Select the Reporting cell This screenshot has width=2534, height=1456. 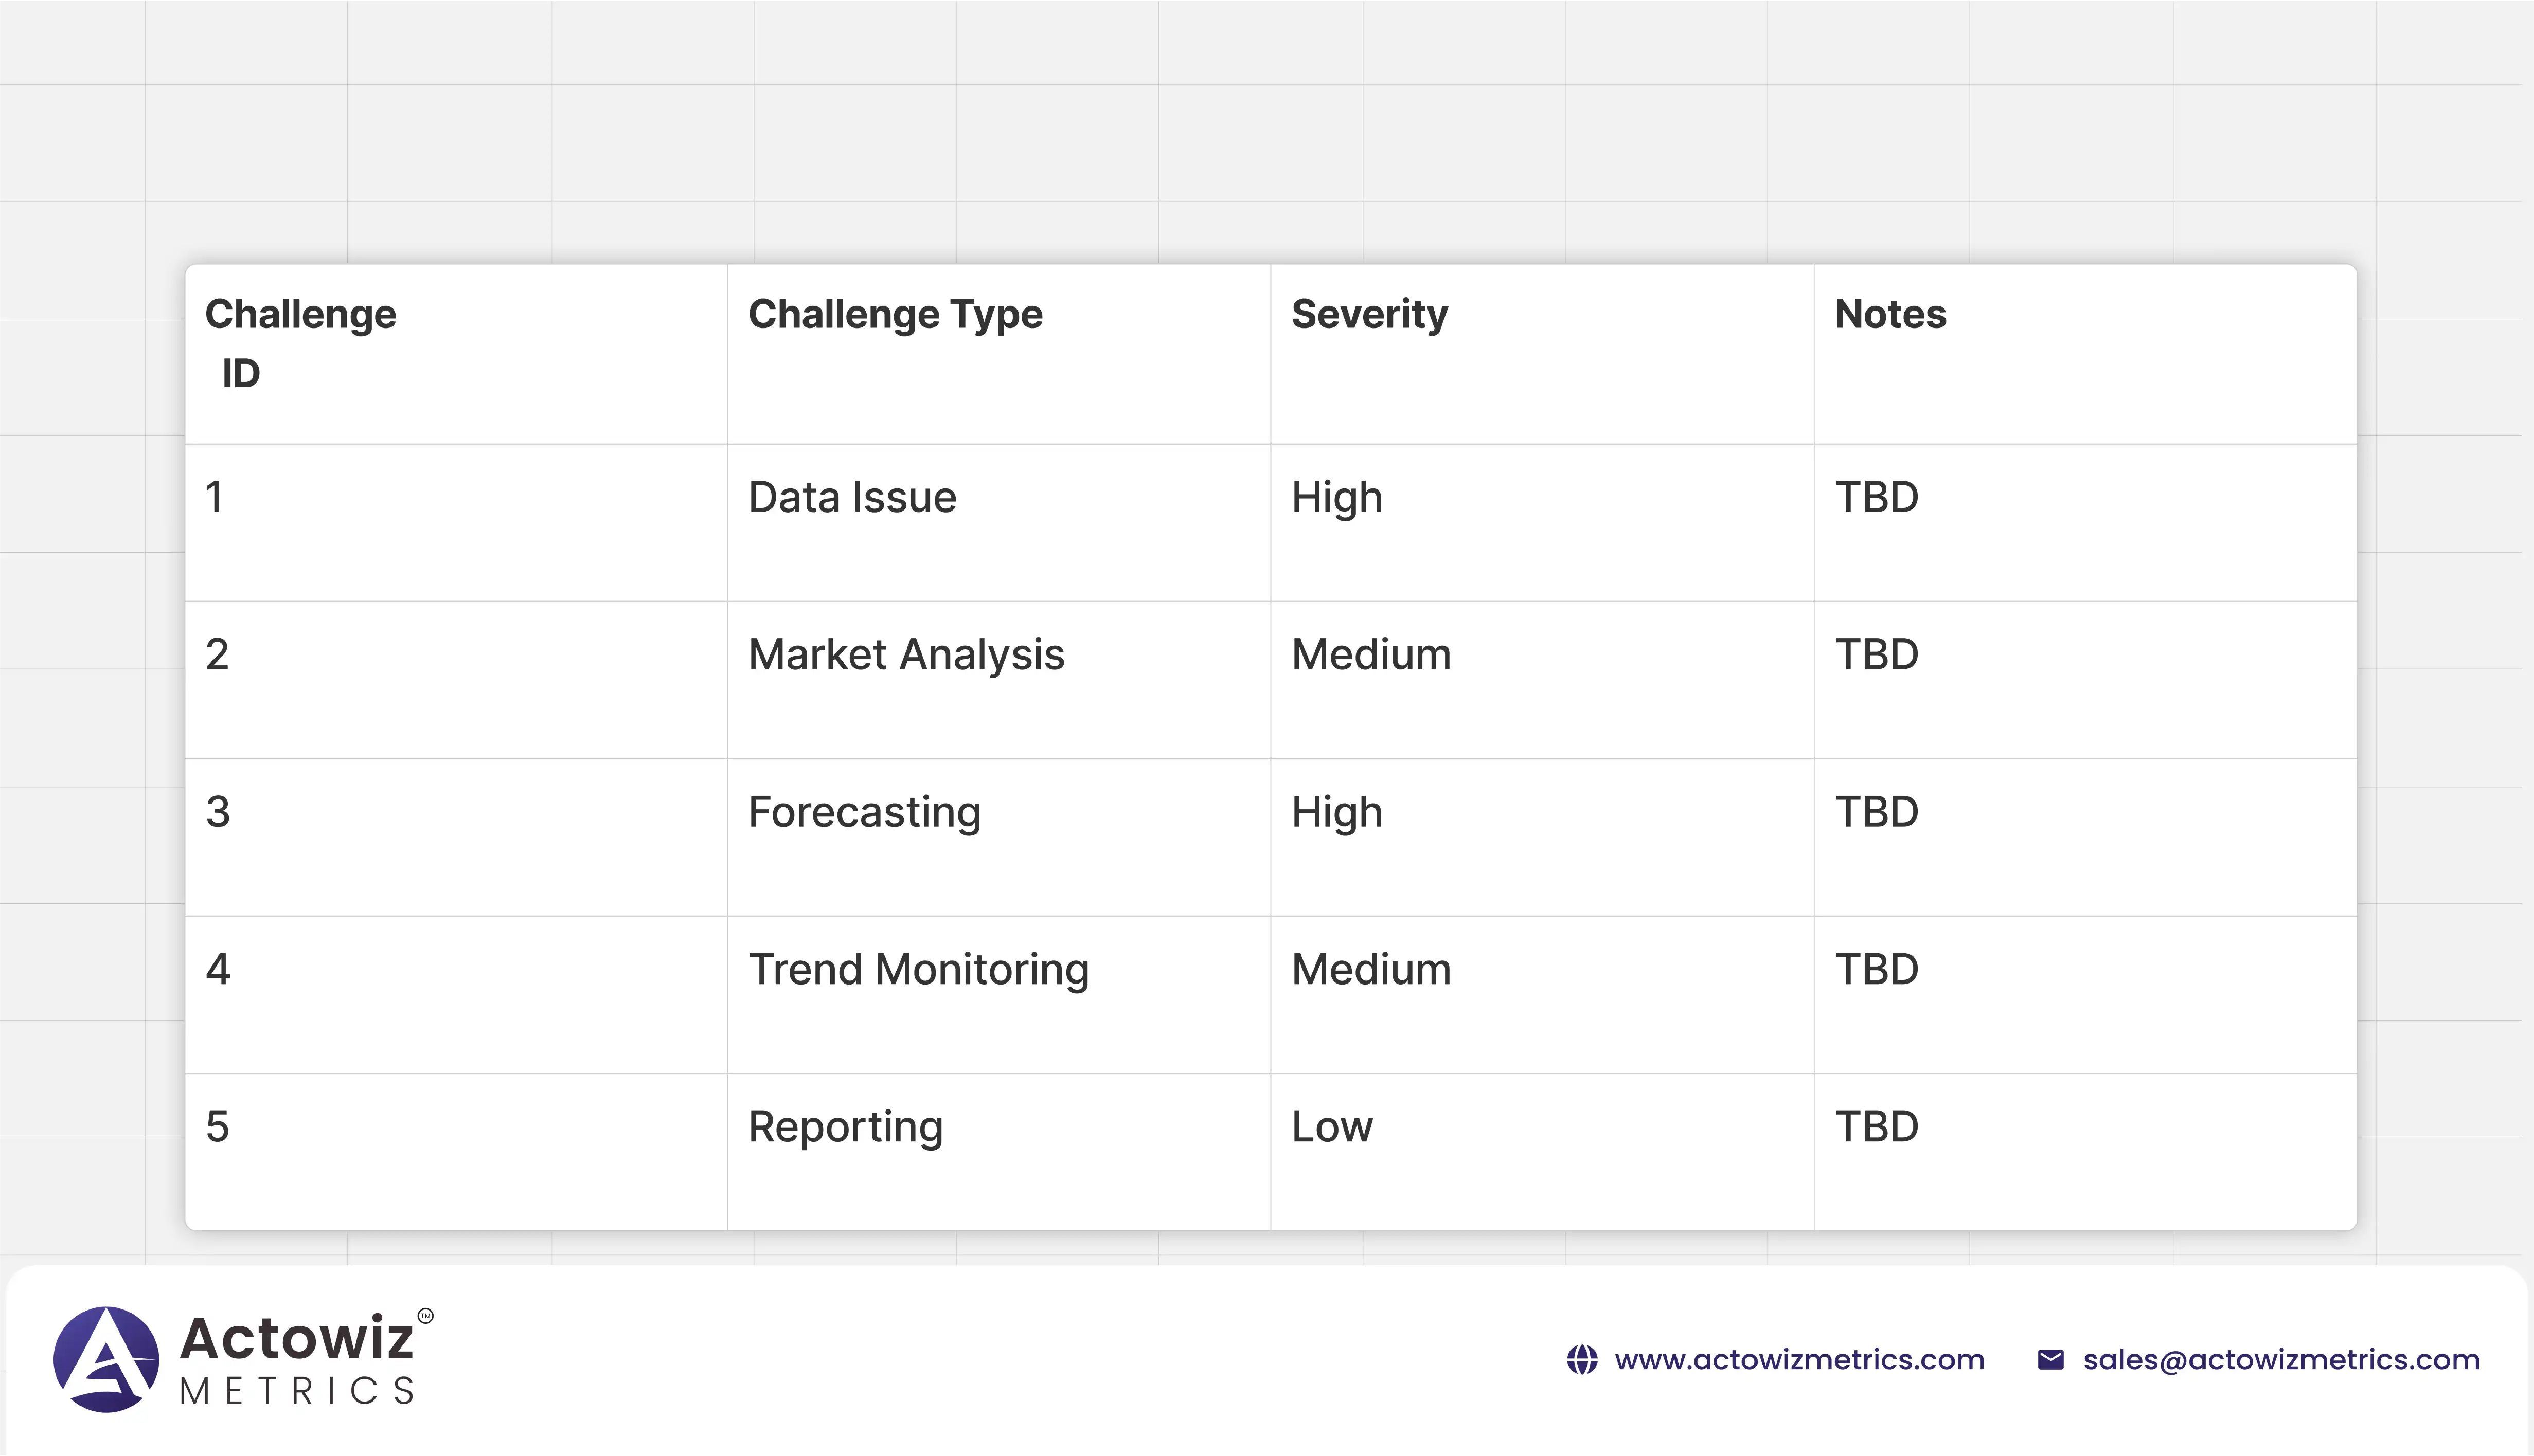coord(845,1127)
